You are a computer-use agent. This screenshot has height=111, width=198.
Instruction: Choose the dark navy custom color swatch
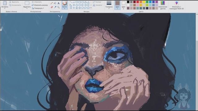[x=147, y=8]
